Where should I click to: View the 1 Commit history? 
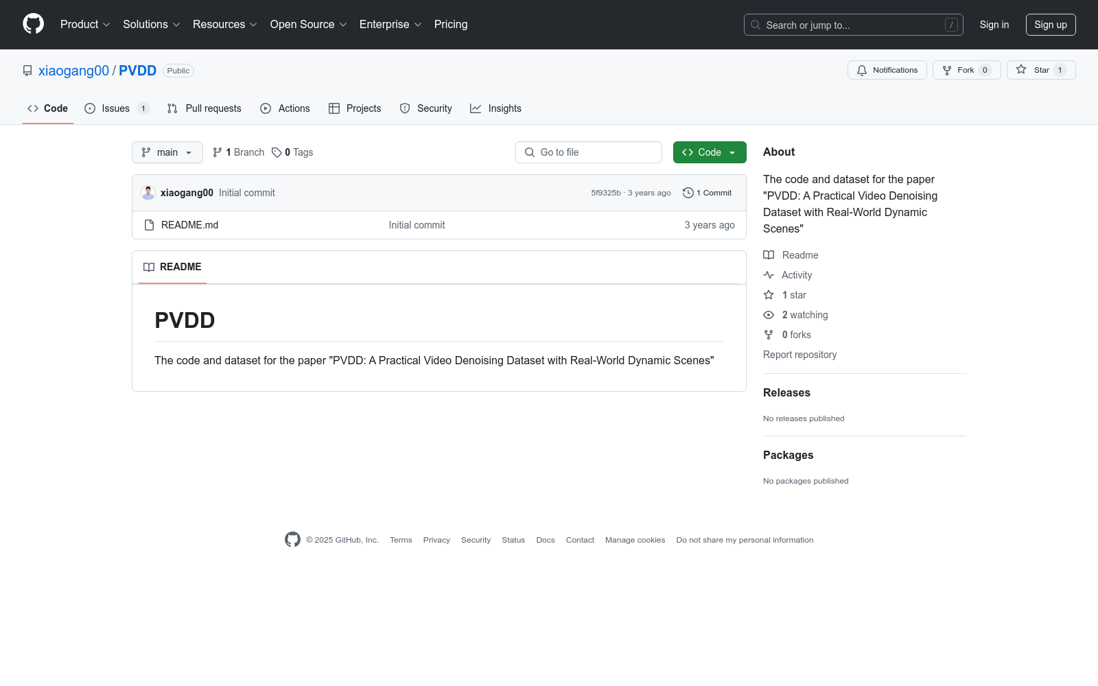(x=708, y=193)
